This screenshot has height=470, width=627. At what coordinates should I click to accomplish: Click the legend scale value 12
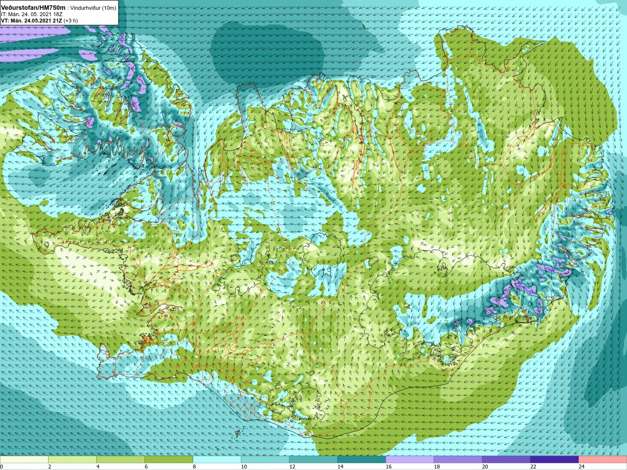[292, 467]
